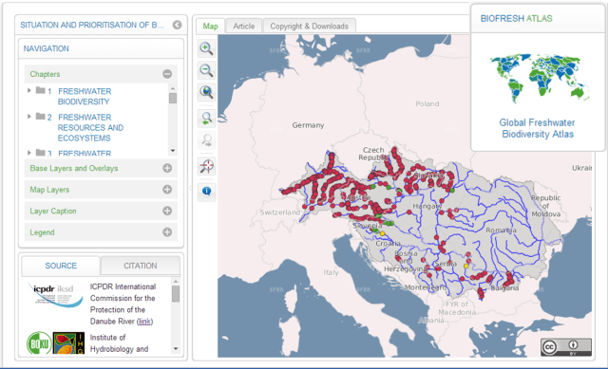Open the Article tab
The width and height of the screenshot is (608, 369).
(x=243, y=26)
